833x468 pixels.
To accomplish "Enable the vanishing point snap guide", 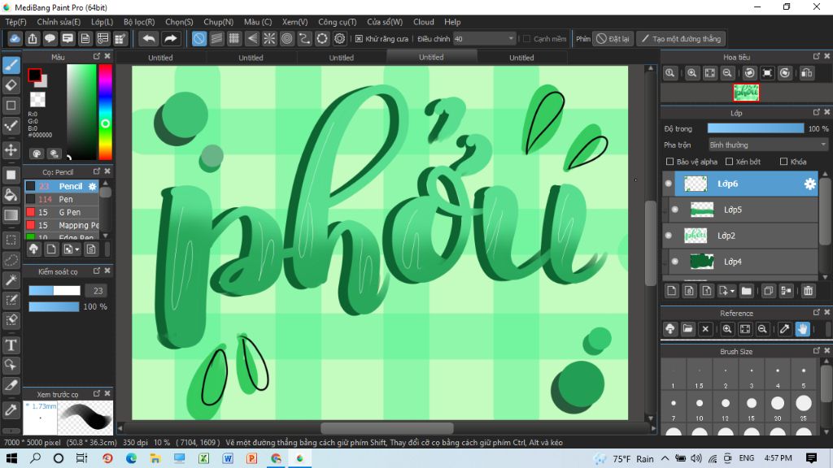I will click(252, 39).
